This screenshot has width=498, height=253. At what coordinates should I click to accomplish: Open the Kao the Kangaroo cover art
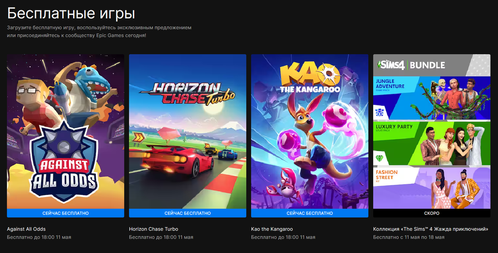pyautogui.click(x=310, y=132)
